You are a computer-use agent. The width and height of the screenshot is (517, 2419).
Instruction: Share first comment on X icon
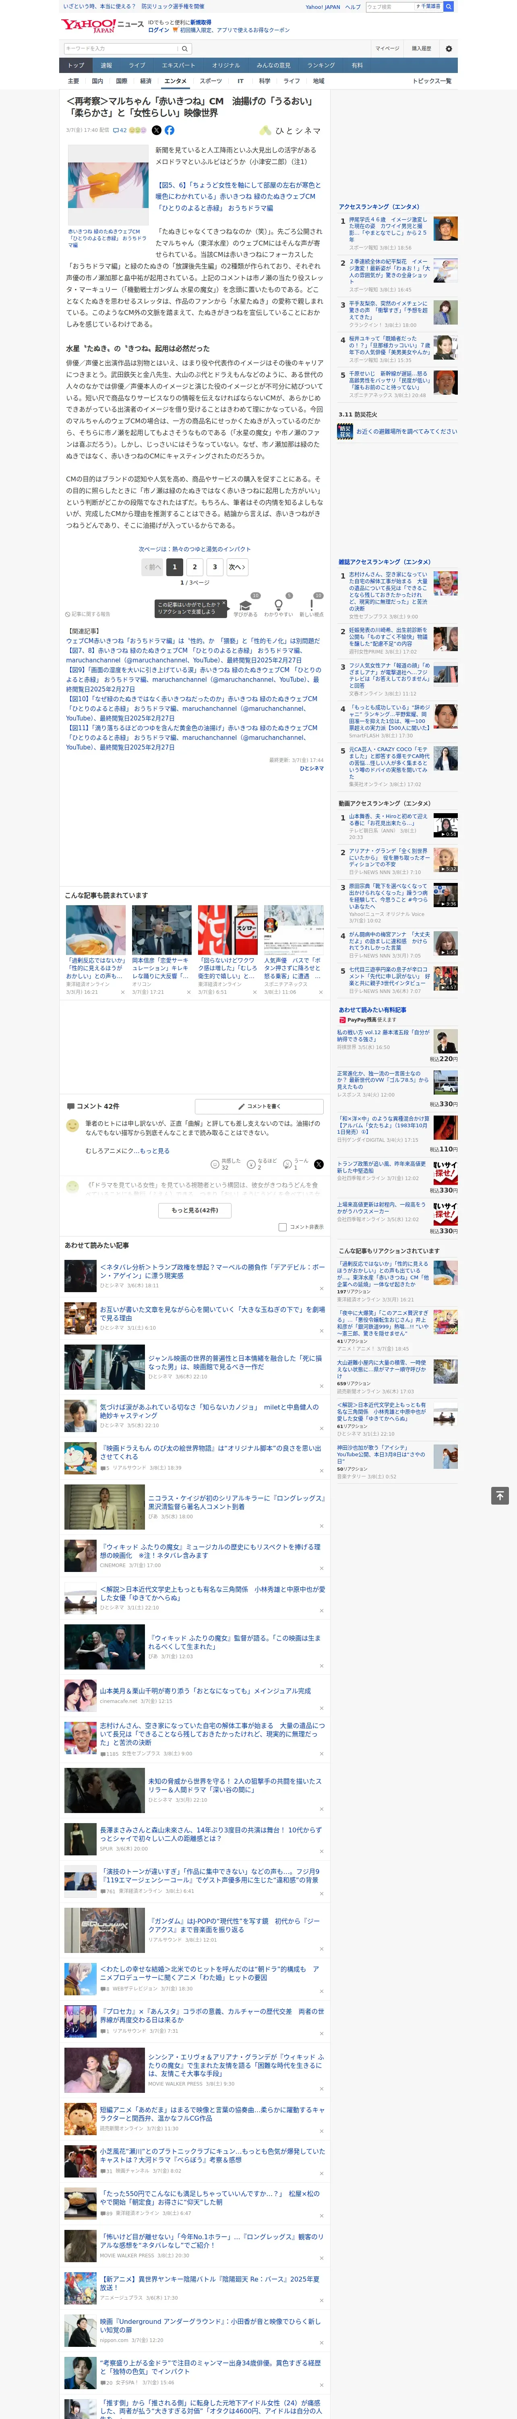point(319,1164)
